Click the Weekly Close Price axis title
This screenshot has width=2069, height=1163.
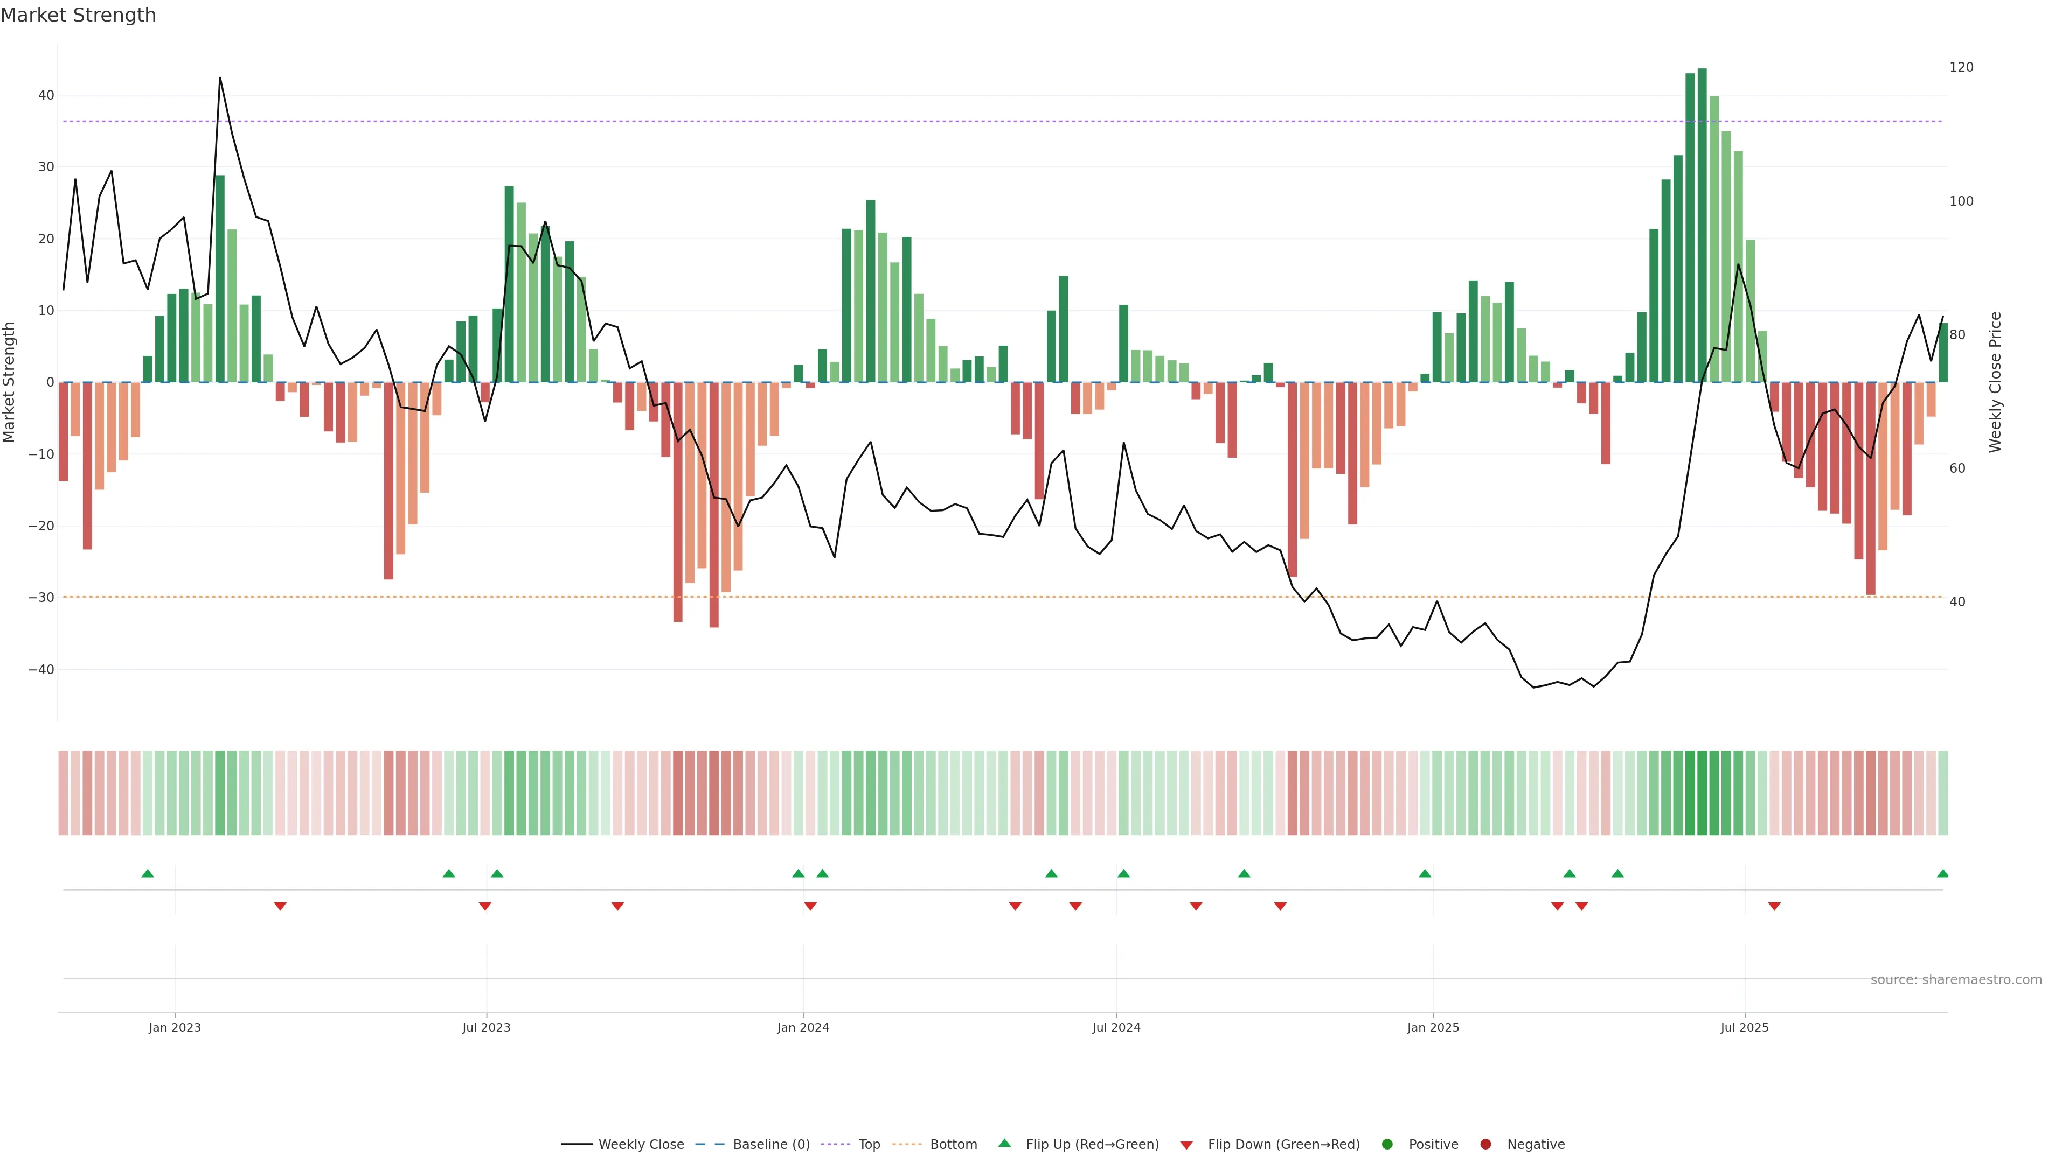[1995, 382]
